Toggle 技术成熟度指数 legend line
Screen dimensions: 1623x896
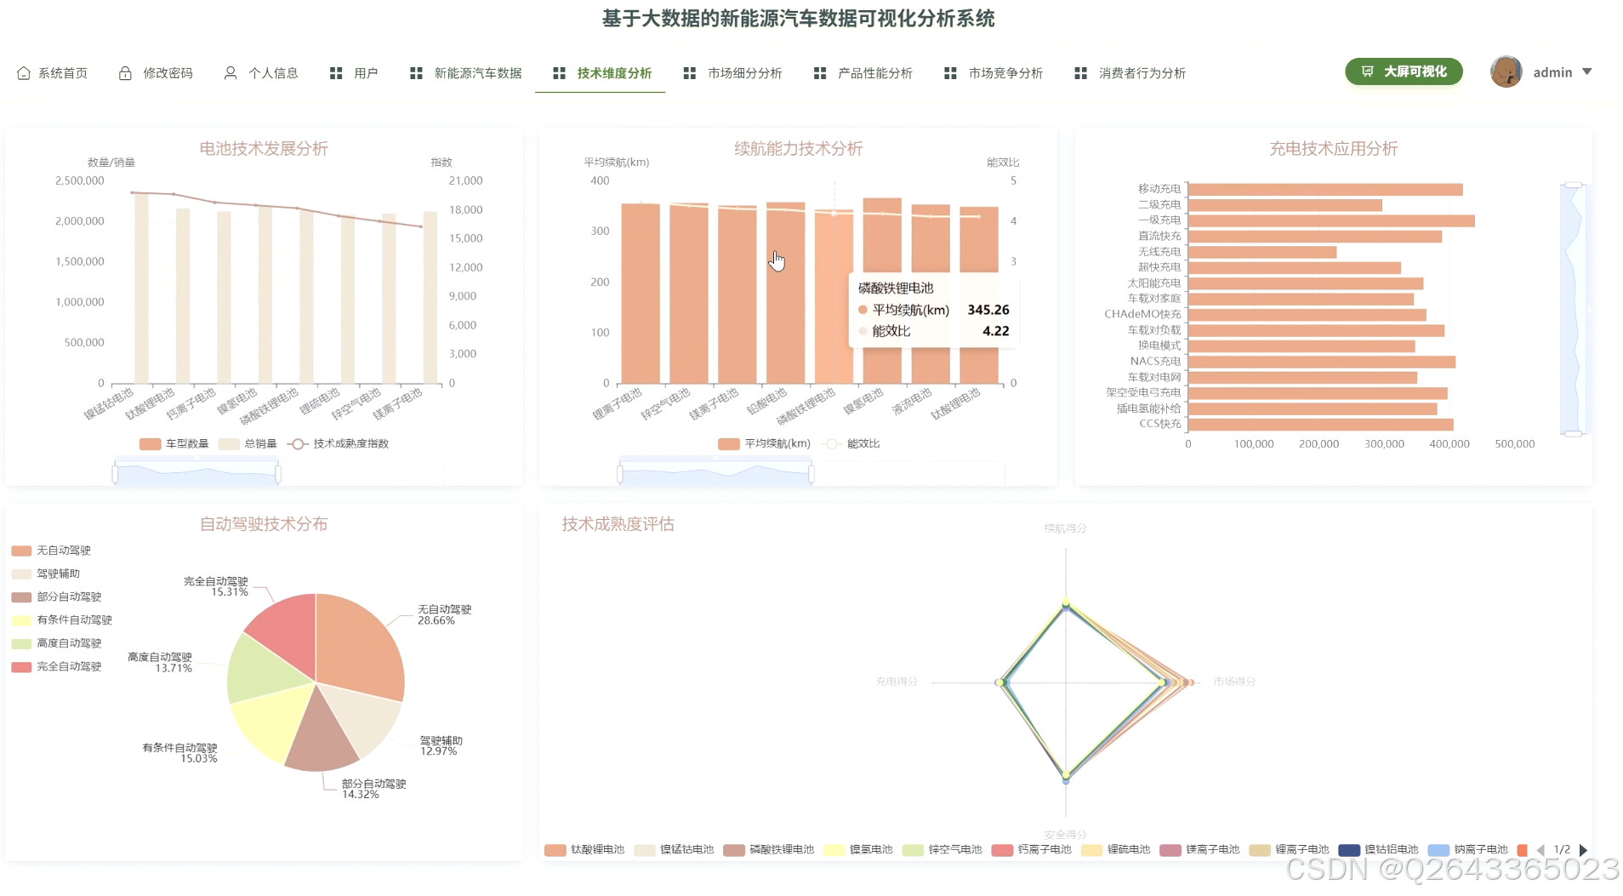[x=339, y=443]
